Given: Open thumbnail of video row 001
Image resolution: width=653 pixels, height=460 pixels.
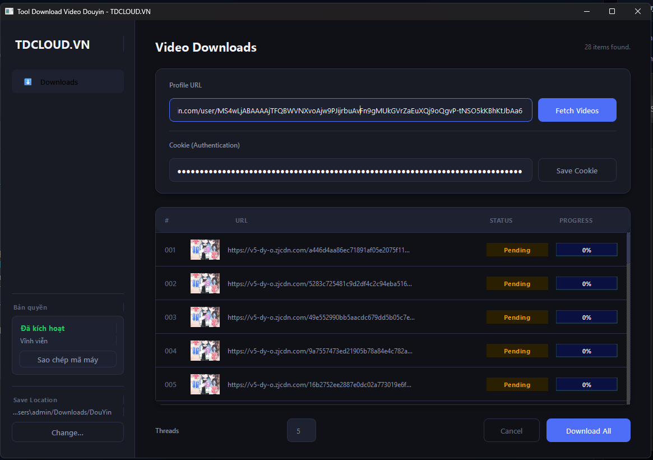Looking at the screenshot, I should (205, 250).
